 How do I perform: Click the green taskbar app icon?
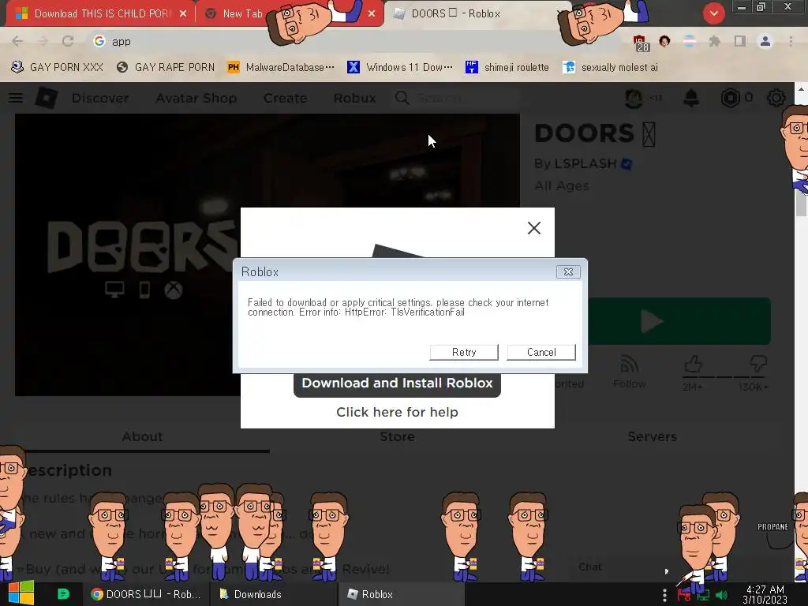pos(63,594)
